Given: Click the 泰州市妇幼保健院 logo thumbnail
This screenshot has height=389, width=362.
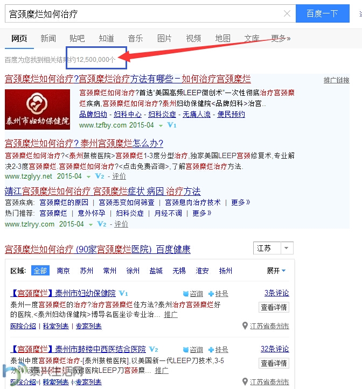Looking at the screenshot, I should point(38,109).
